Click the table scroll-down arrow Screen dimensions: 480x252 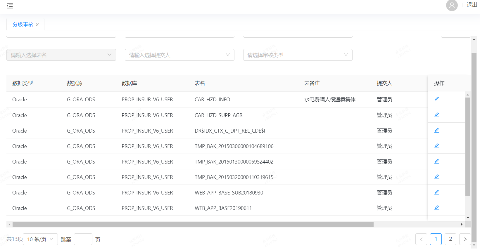click(x=468, y=218)
